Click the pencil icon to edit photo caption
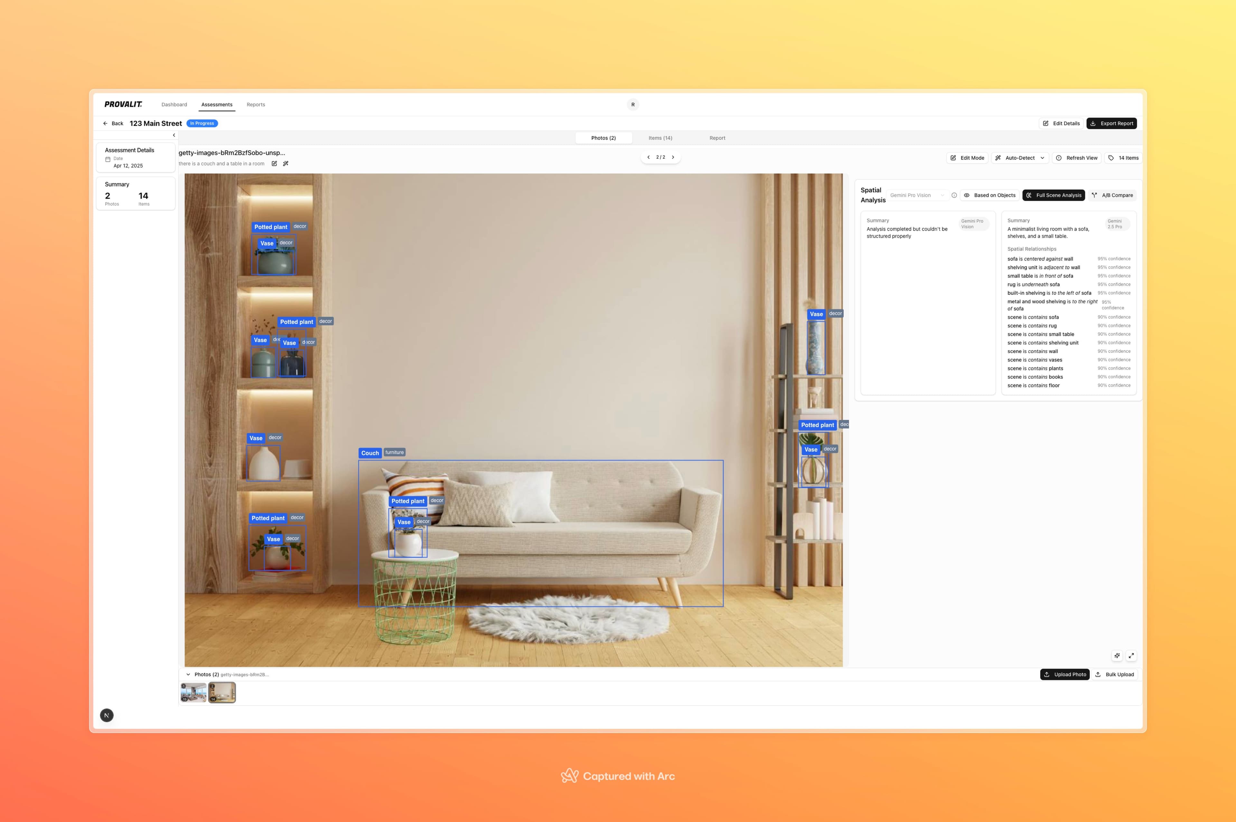This screenshot has width=1236, height=822. tap(274, 163)
